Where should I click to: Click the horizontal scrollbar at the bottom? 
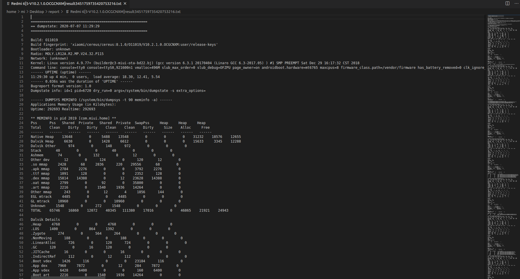(68, 278)
